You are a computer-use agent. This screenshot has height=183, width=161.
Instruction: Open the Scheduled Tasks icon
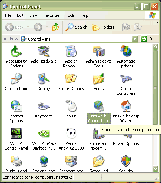(x=99, y=161)
